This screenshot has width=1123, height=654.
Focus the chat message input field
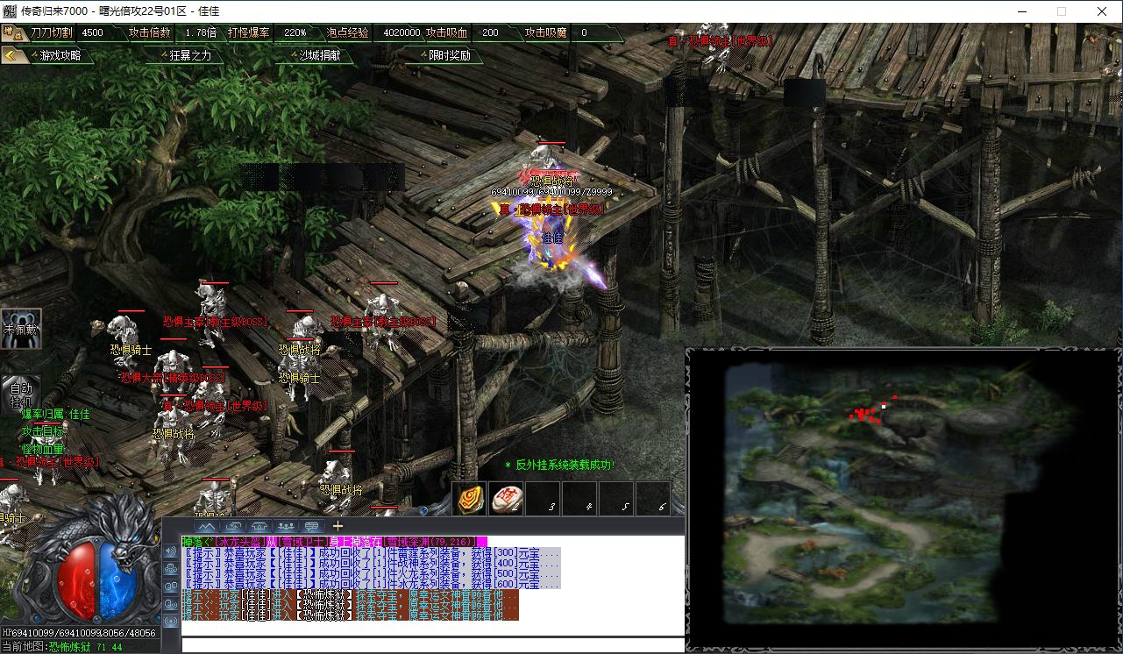(432, 644)
